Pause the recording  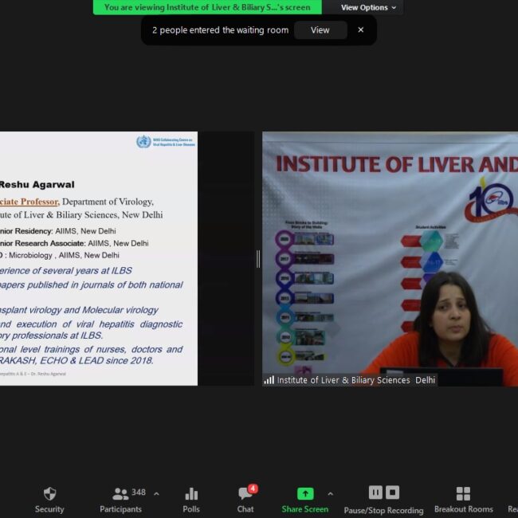(x=375, y=492)
